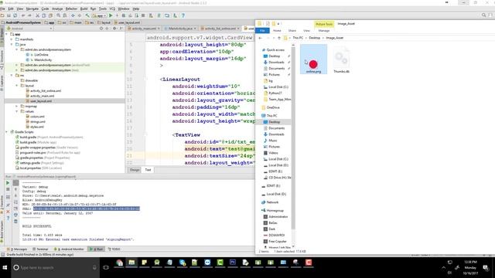The image size is (495, 278).
Task: Expand the manifests folder in the project tree
Action: pyautogui.click(x=12, y=39)
